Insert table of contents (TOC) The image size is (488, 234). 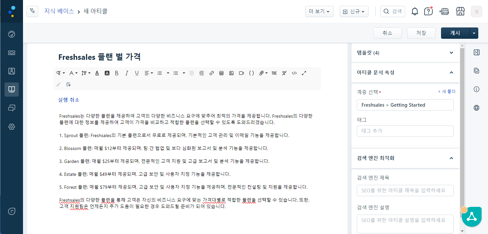[x=274, y=73]
